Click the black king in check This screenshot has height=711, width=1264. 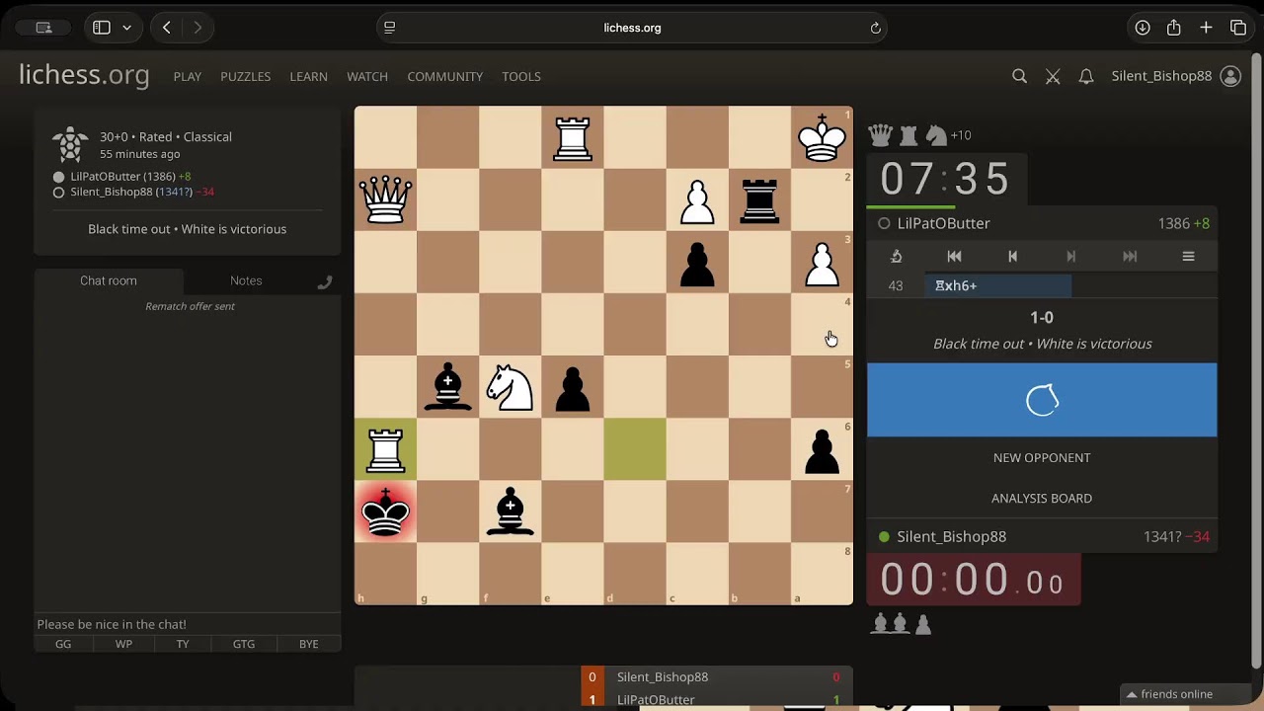pos(385,512)
